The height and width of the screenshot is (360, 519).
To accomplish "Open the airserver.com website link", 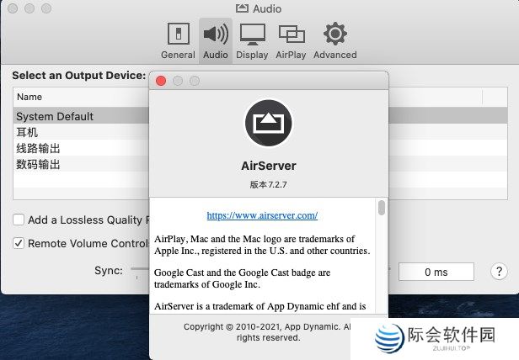I will (262, 215).
